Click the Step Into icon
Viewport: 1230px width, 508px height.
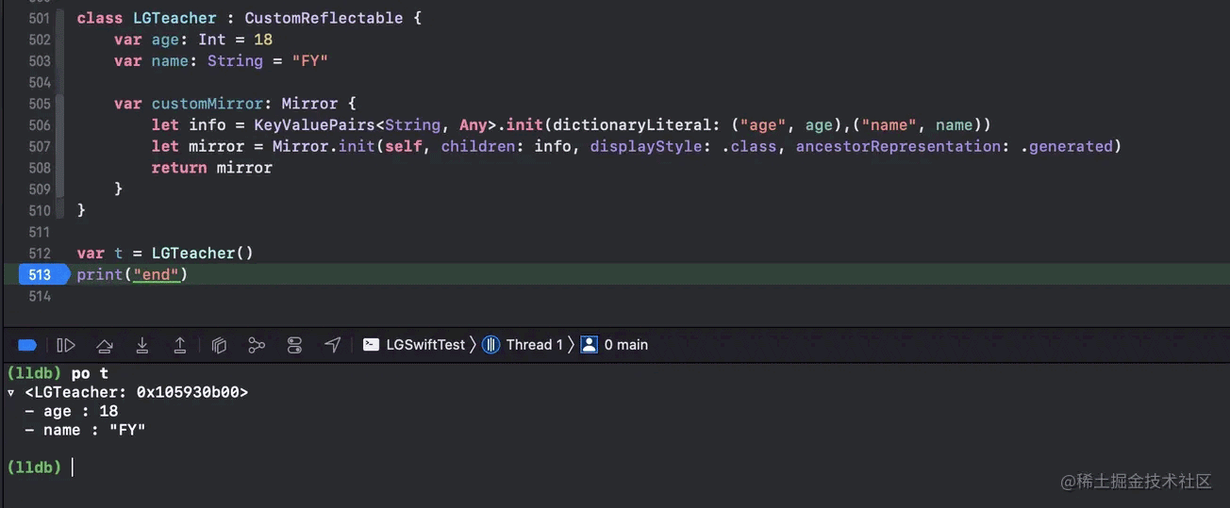(142, 345)
